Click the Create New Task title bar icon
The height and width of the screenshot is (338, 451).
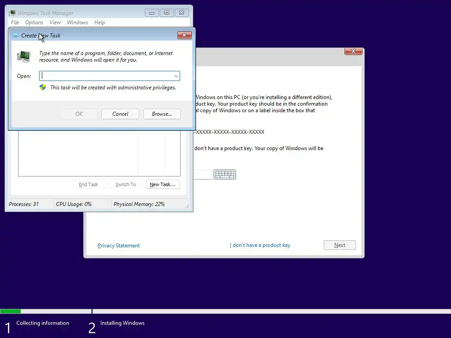coord(16,35)
